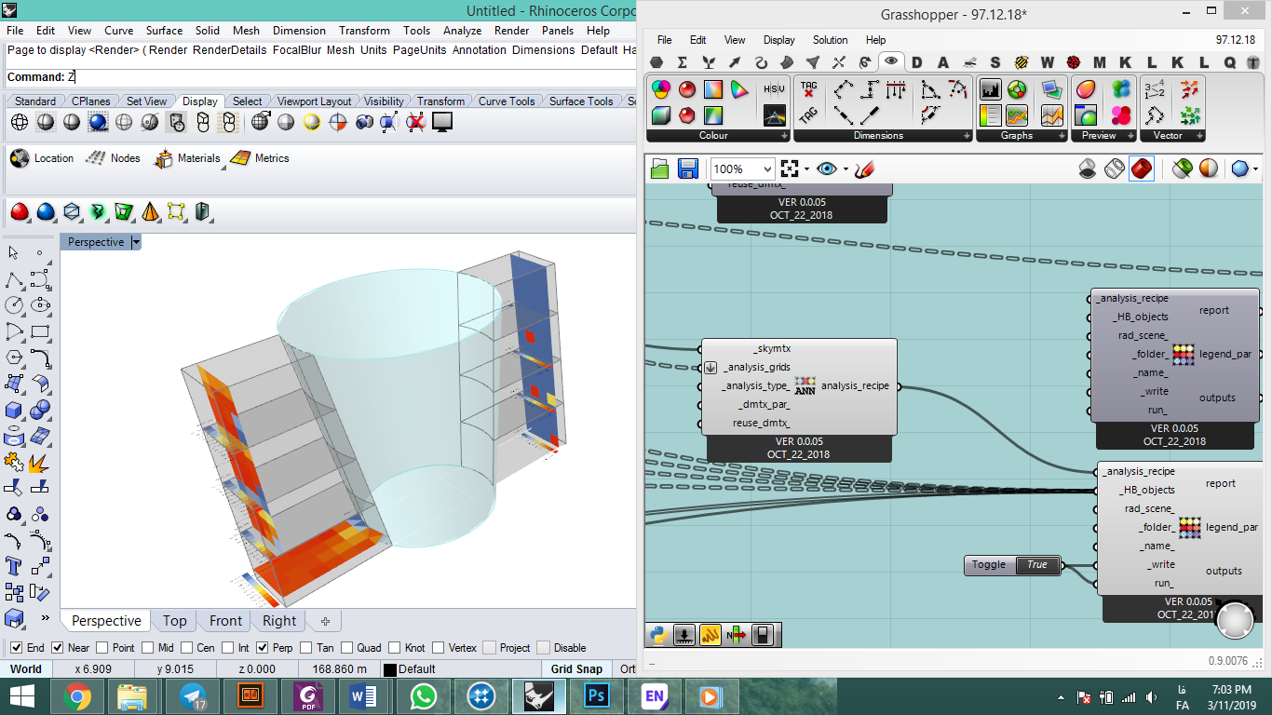1272x715 pixels.
Task: Click the Metrics icon in Rhino
Action: tap(241, 158)
